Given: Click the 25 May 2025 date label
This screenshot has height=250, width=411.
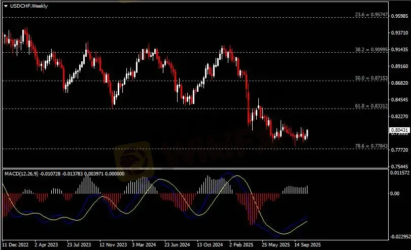Looking at the screenshot, I should pos(276,245).
